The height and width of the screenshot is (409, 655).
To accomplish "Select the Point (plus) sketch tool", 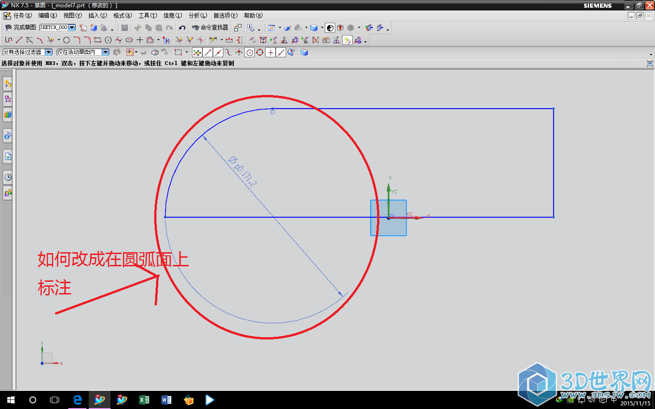I will (x=140, y=40).
